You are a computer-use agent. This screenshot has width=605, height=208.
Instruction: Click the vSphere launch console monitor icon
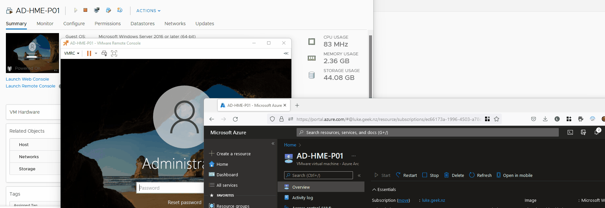[x=97, y=10]
